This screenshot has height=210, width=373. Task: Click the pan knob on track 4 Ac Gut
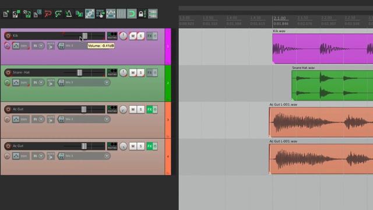click(x=123, y=146)
